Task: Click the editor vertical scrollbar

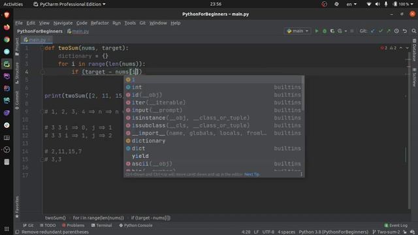Action: point(410,131)
